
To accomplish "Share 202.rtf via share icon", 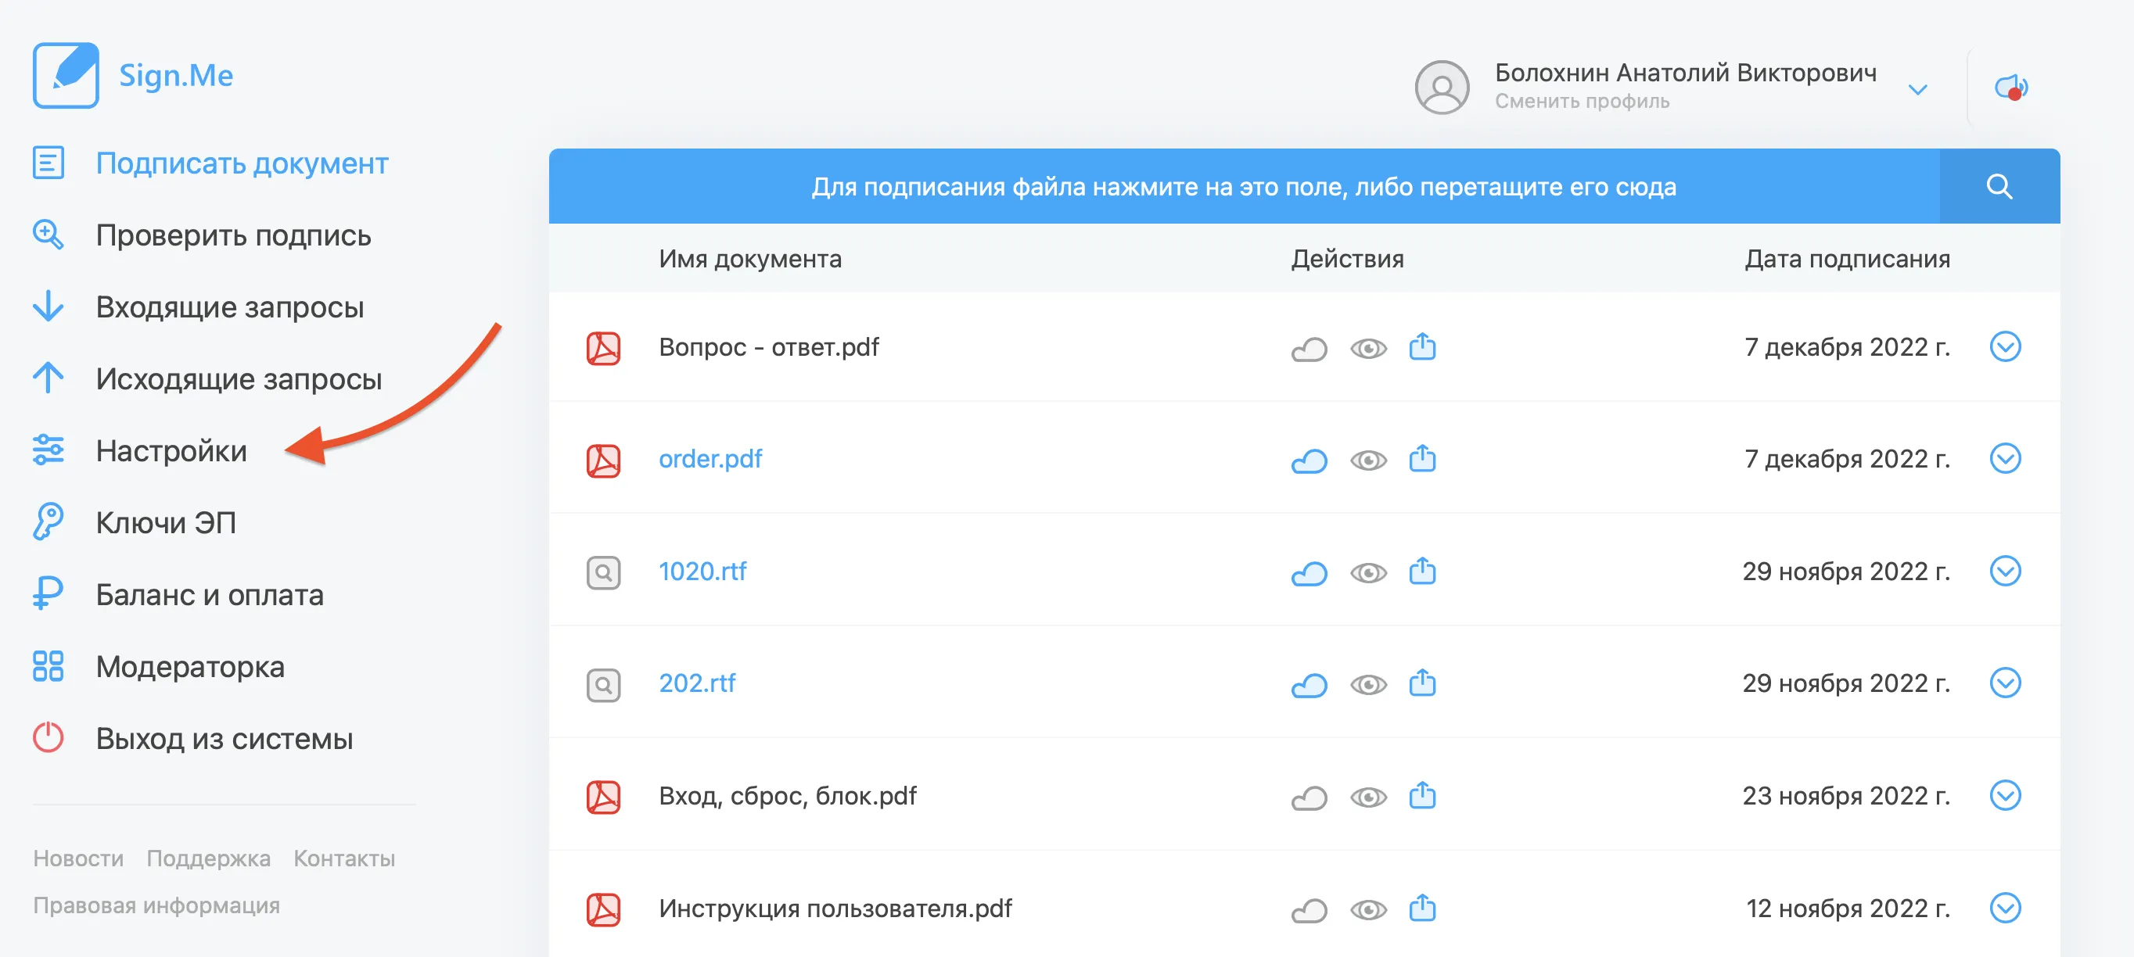I will (x=1422, y=682).
